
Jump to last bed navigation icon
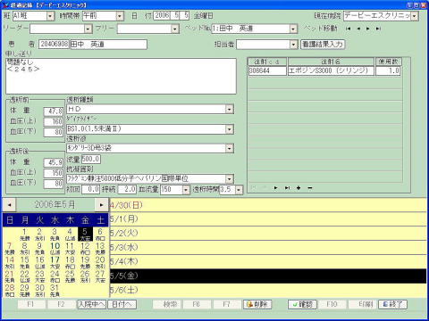point(378,29)
